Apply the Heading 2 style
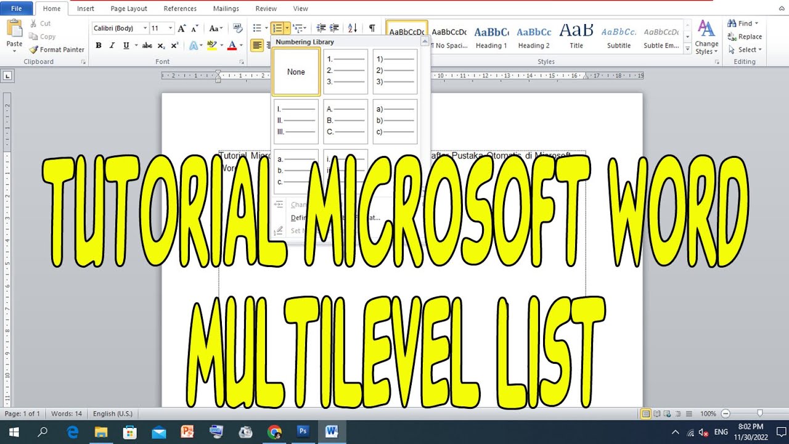 (534, 37)
